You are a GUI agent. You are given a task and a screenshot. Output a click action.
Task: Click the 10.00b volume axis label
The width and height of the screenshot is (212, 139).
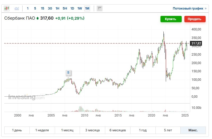point(196,108)
